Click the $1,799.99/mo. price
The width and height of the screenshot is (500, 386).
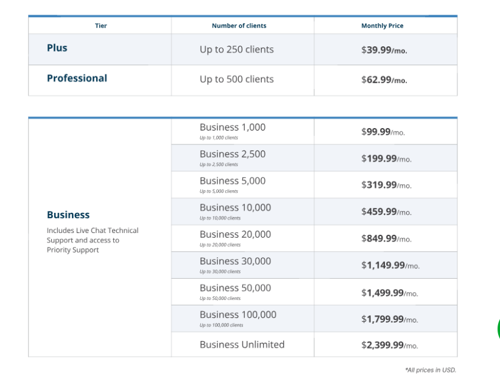[x=390, y=320]
